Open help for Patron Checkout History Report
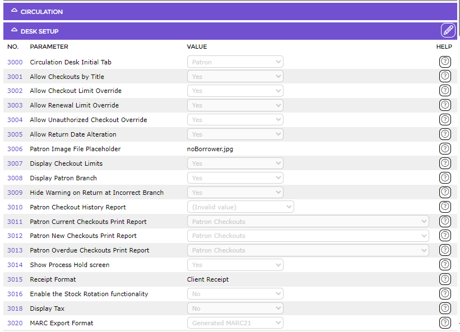This screenshot has width=460, height=332. [x=445, y=207]
